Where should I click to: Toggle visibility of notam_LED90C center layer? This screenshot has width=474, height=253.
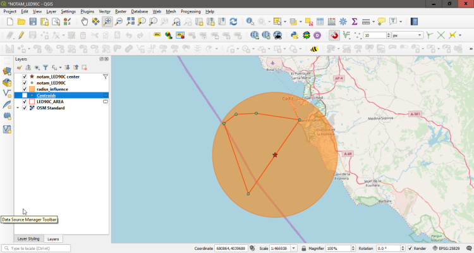(x=25, y=77)
